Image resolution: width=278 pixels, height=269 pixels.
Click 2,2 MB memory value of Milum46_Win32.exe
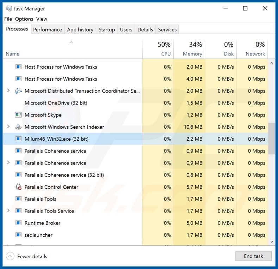tap(194, 139)
